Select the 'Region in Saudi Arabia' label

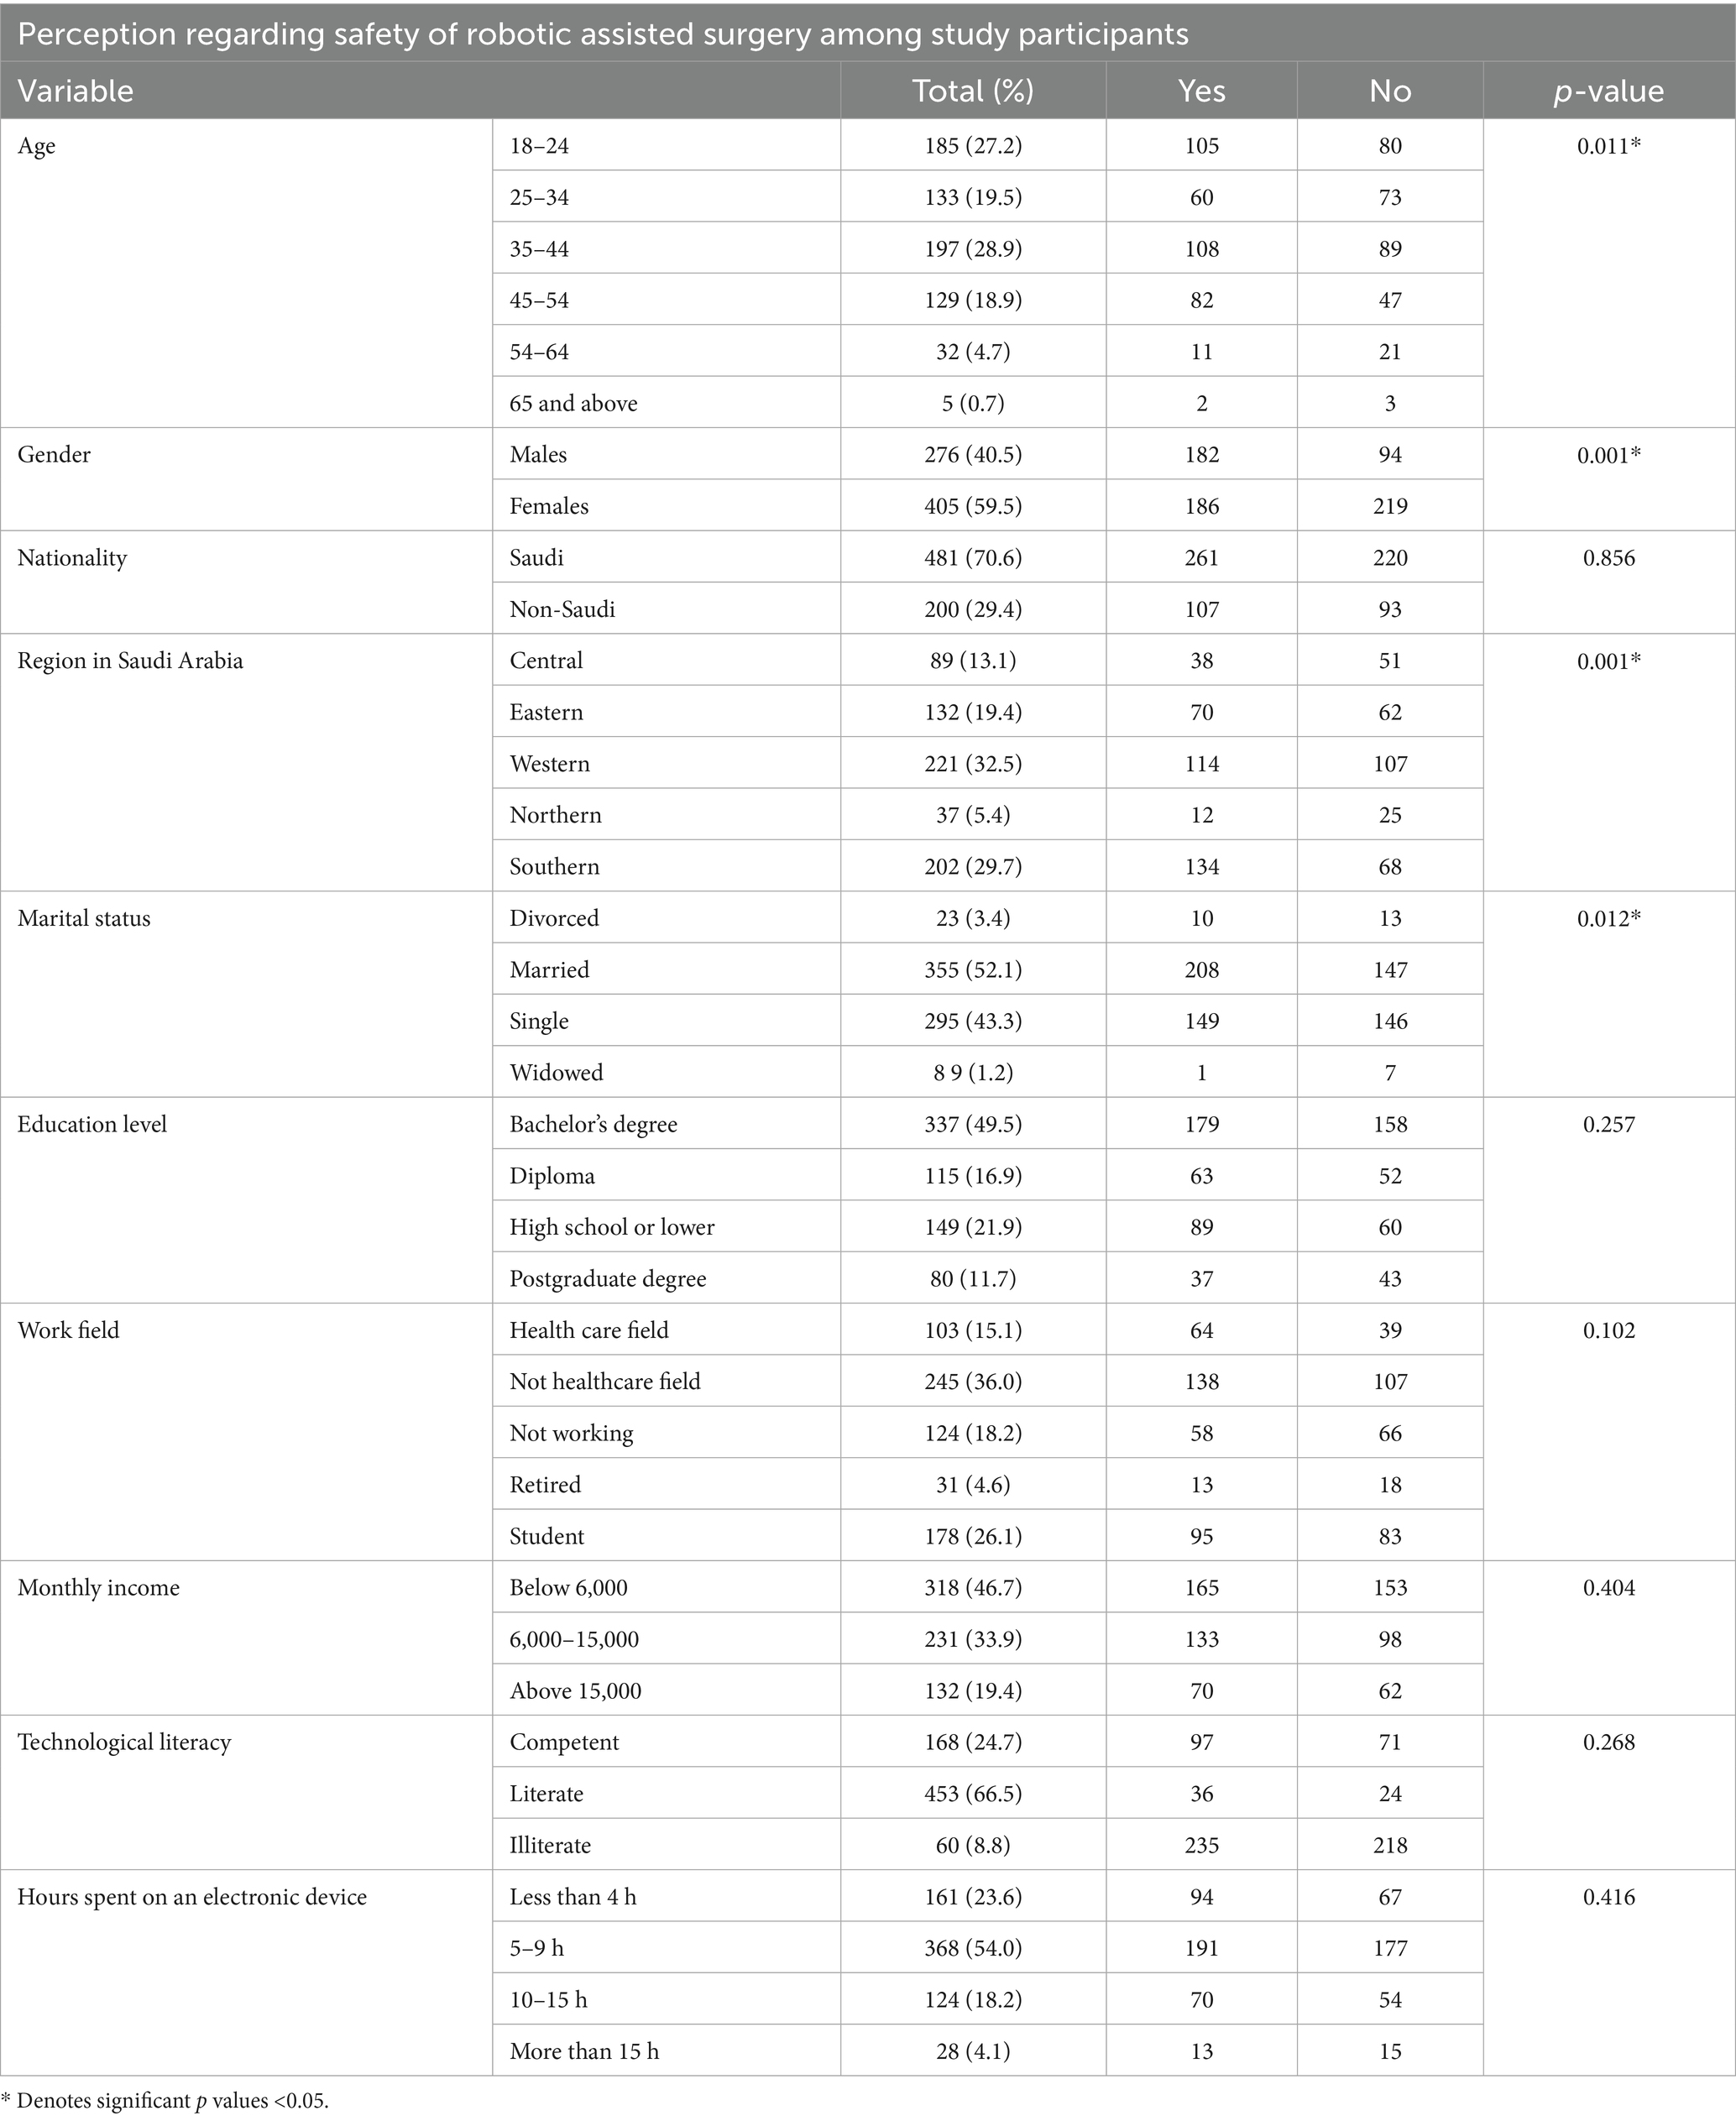point(130,661)
